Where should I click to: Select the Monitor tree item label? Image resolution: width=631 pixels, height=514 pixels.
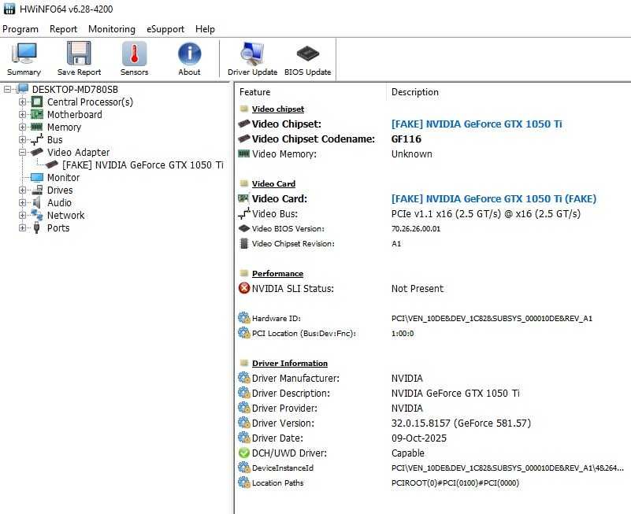64,177
